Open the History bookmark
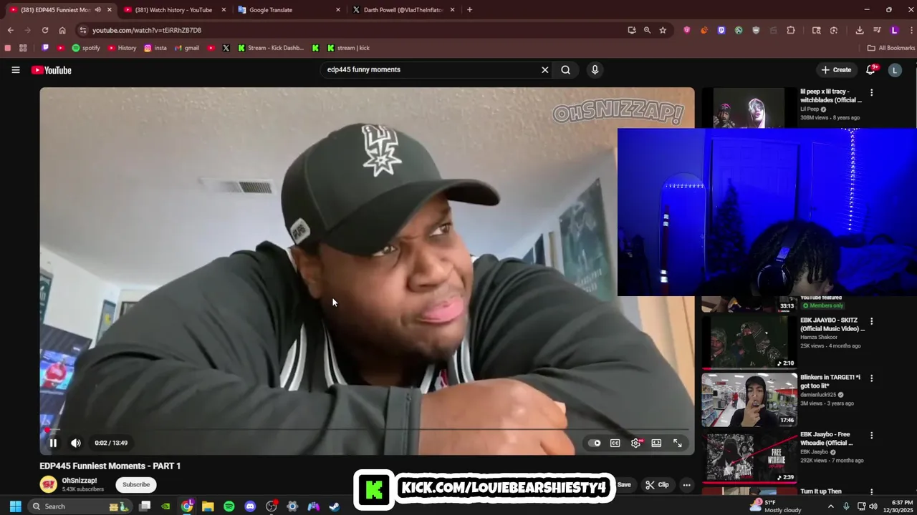This screenshot has width=917, height=515. [x=122, y=48]
